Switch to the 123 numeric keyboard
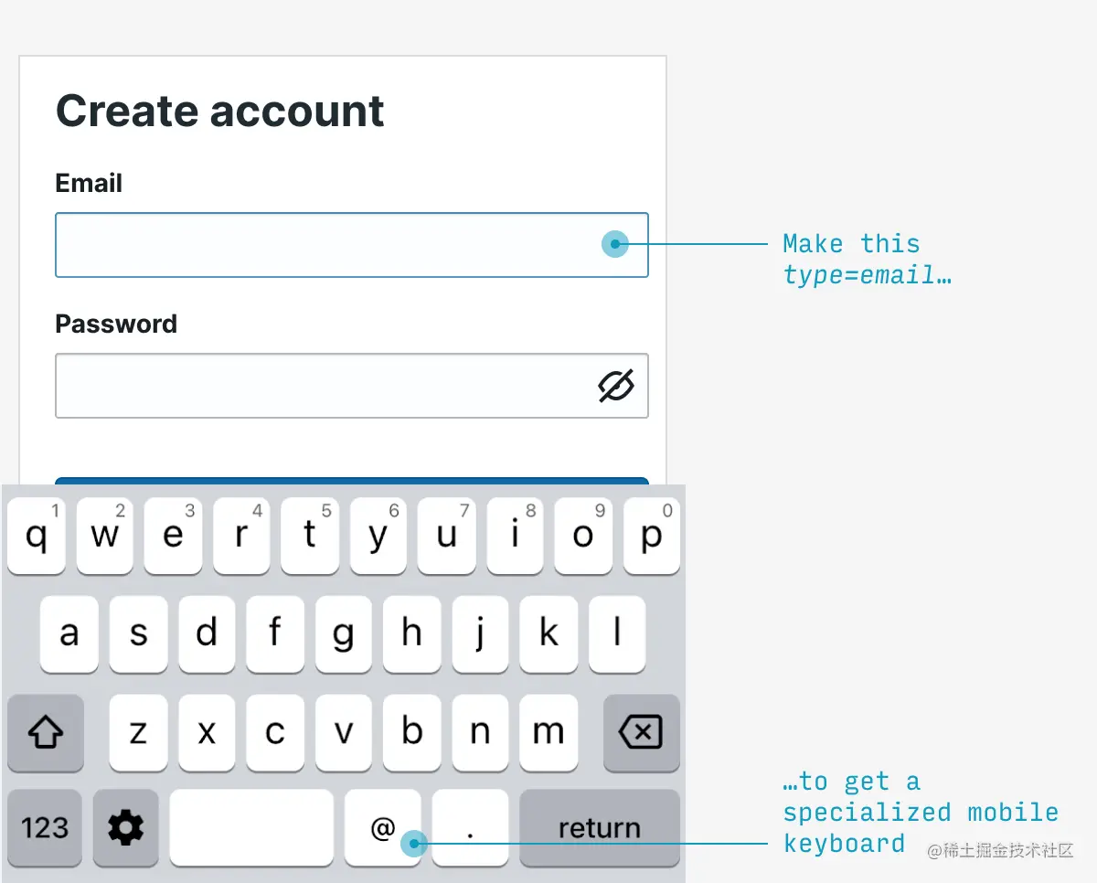This screenshot has height=883, width=1097. point(45,827)
